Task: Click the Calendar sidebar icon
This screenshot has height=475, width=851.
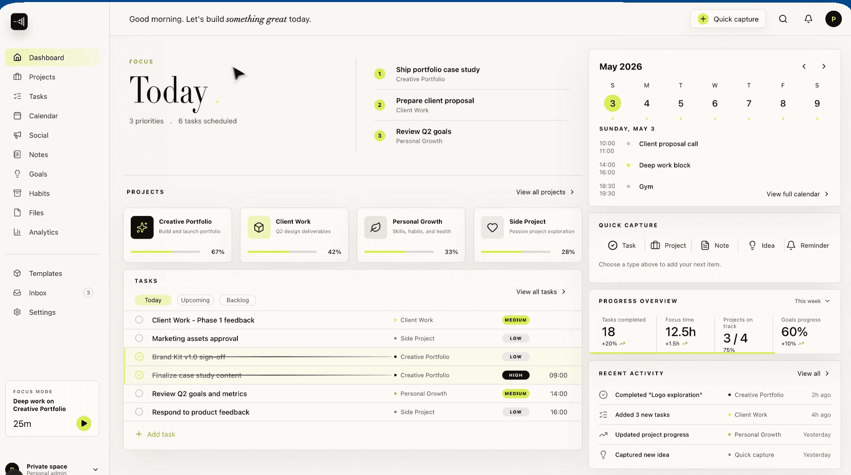Action: tap(17, 116)
